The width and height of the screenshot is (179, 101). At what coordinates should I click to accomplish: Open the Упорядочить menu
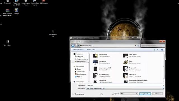(78, 50)
